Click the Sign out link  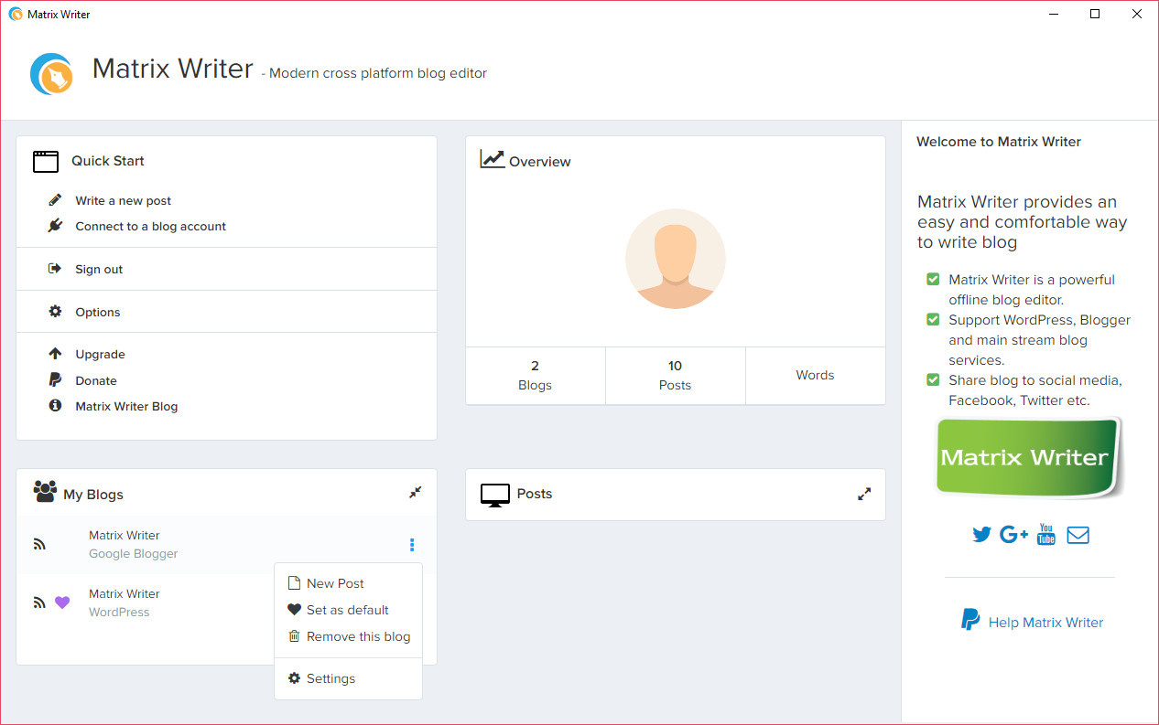(x=99, y=269)
